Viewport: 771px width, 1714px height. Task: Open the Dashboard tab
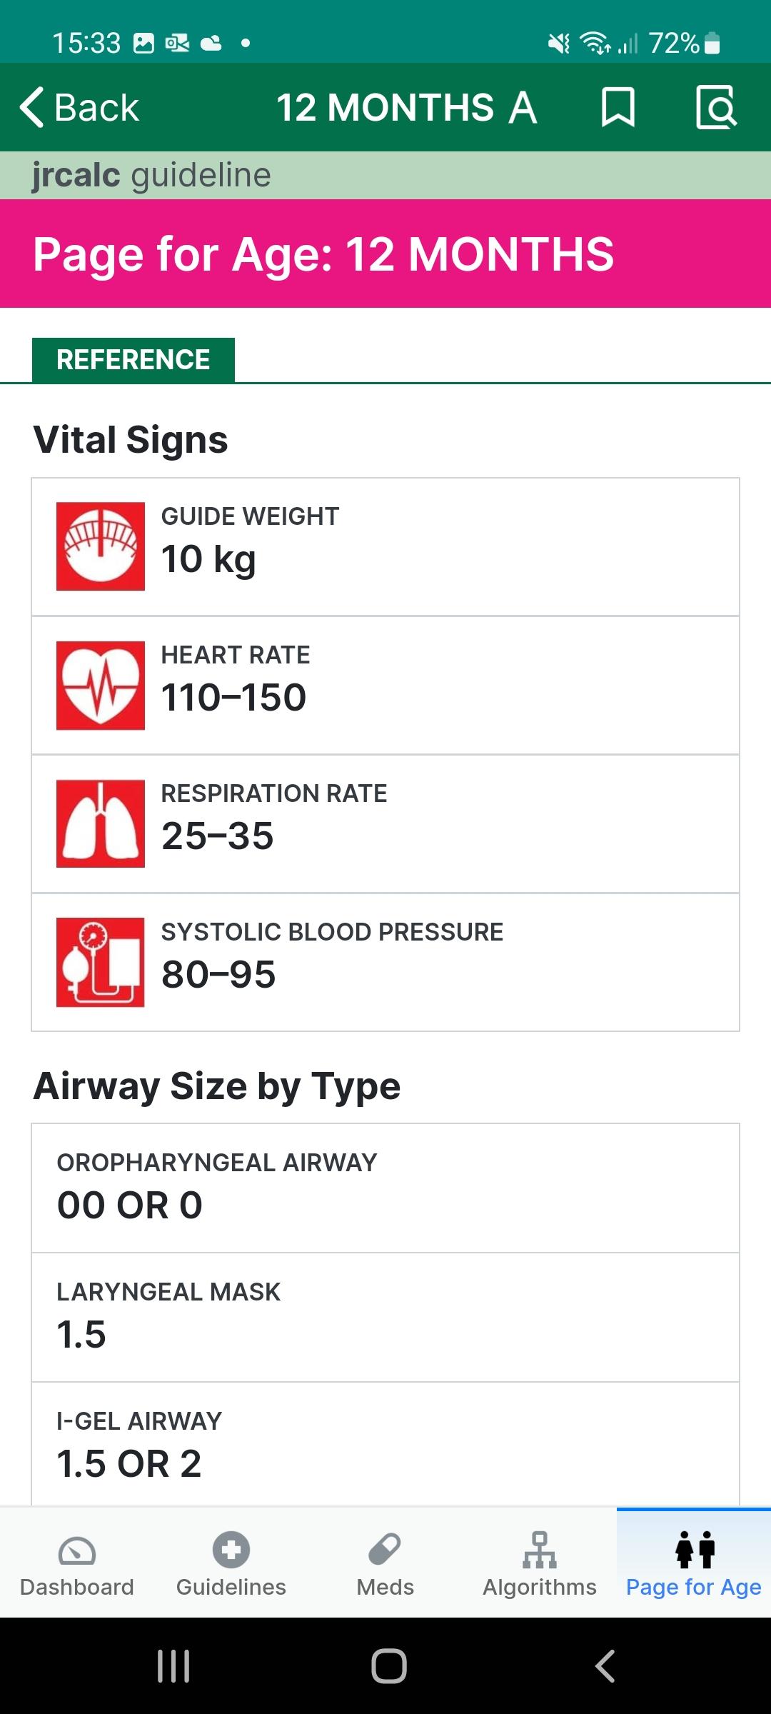pyautogui.click(x=77, y=1563)
